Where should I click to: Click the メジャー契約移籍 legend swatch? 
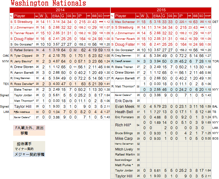pos(29,155)
